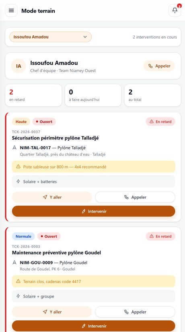Open ticket title Maintenance préventive pylône Goudel
This screenshot has height=332, width=185.
pos(56,252)
